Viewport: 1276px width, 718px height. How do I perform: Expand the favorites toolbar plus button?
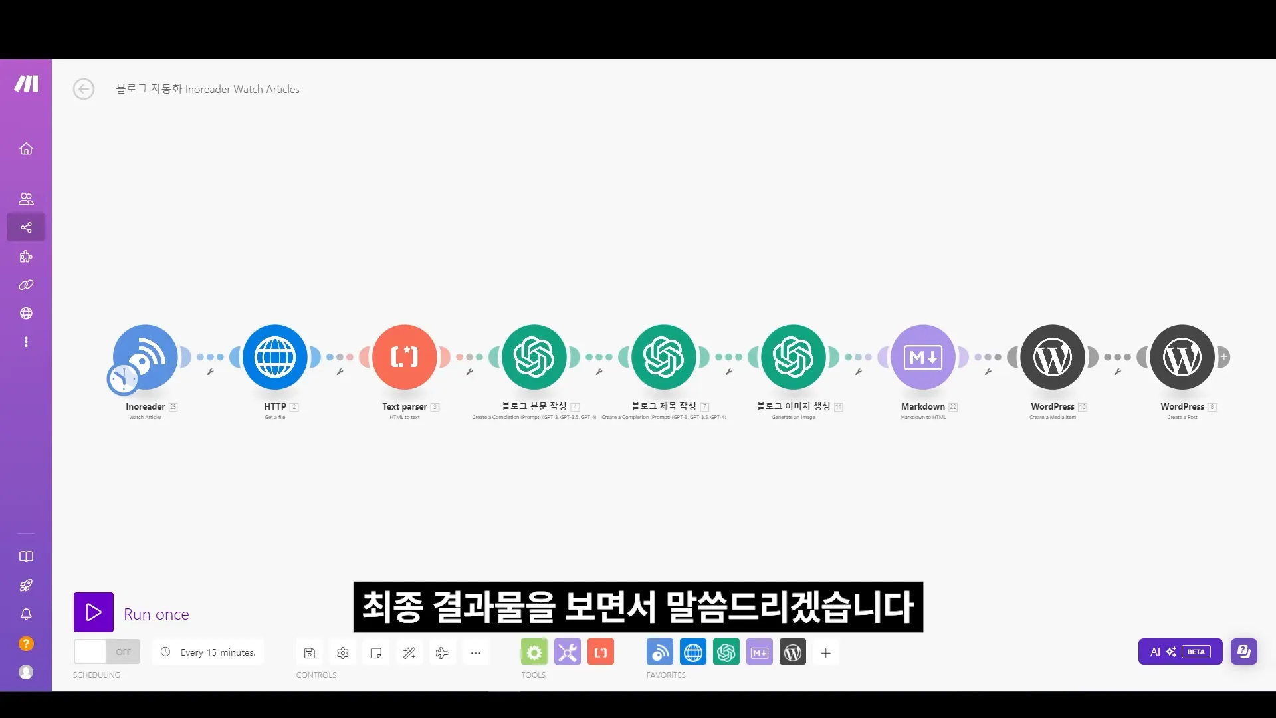(825, 652)
